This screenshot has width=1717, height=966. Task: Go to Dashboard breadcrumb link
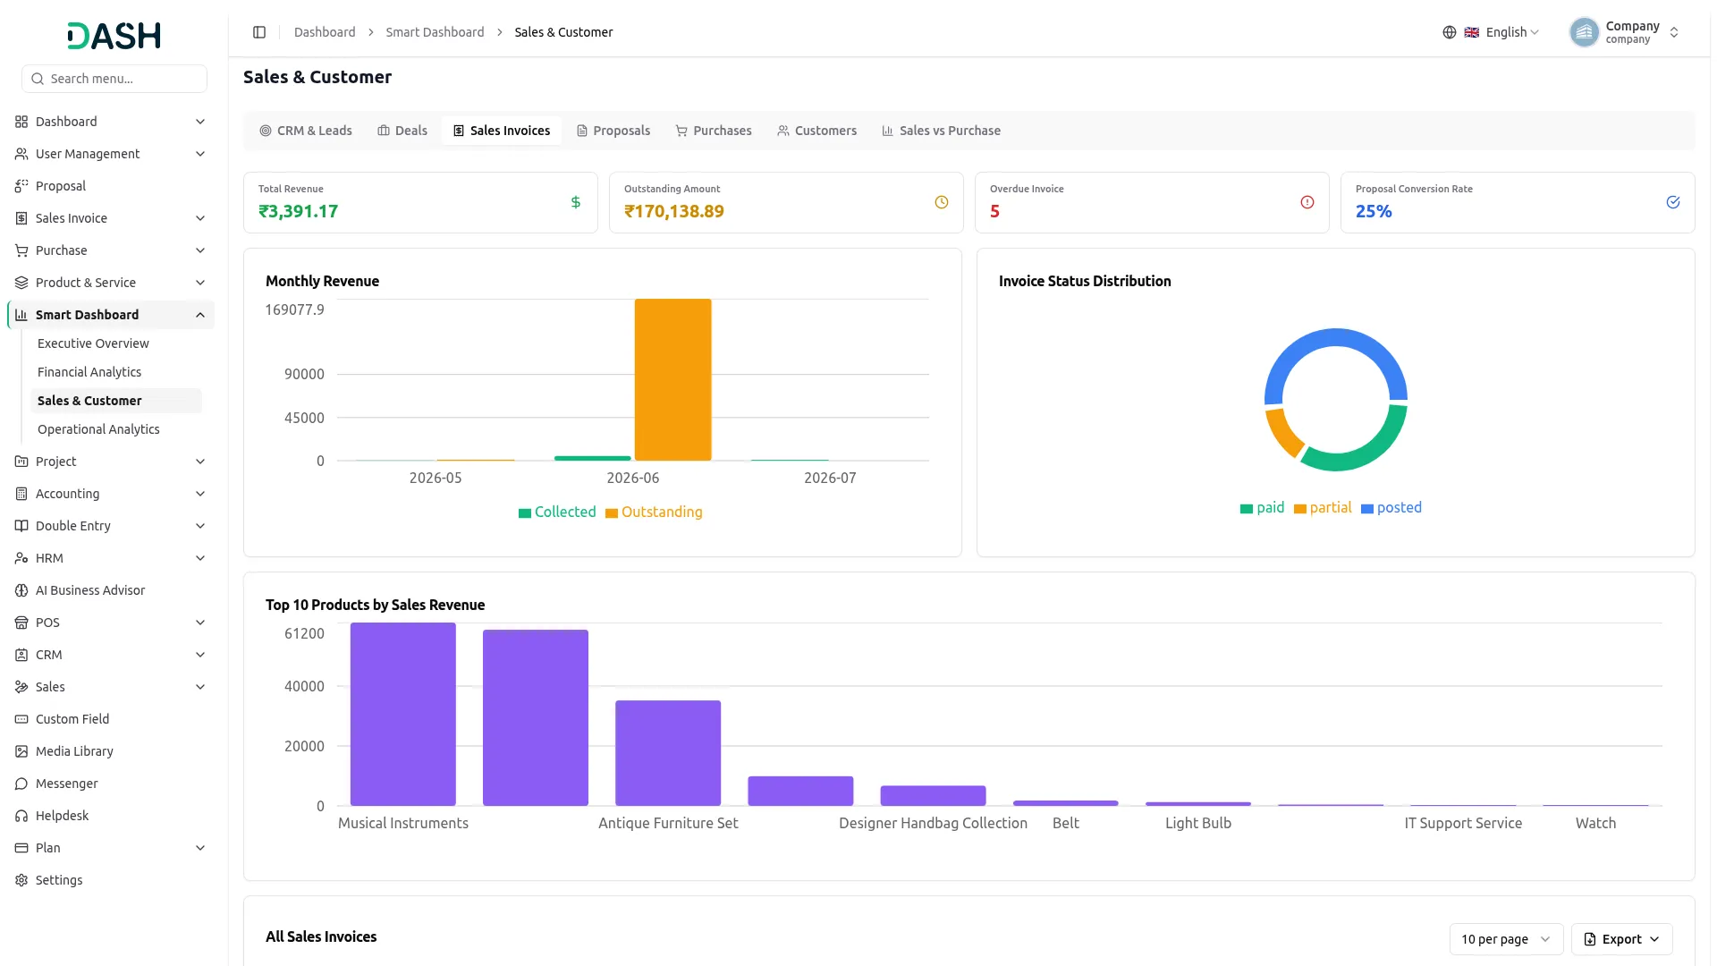pos(325,32)
